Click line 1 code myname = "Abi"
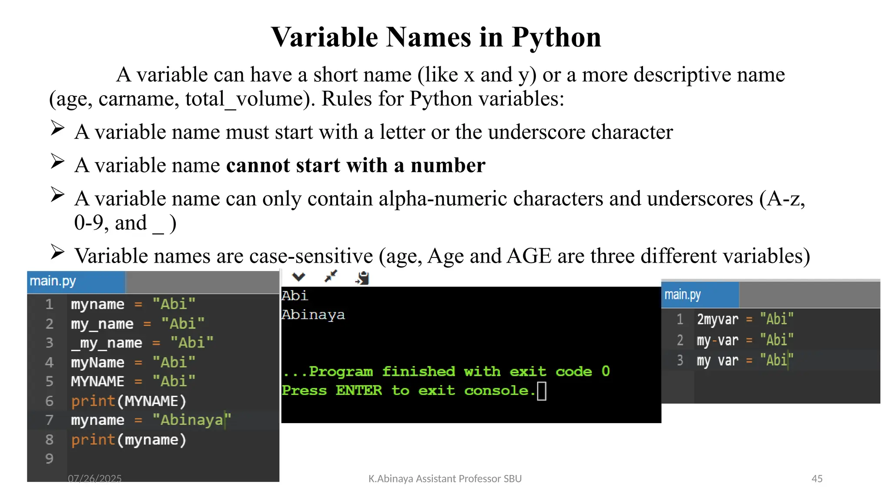The width and height of the screenshot is (891, 501). pos(133,304)
